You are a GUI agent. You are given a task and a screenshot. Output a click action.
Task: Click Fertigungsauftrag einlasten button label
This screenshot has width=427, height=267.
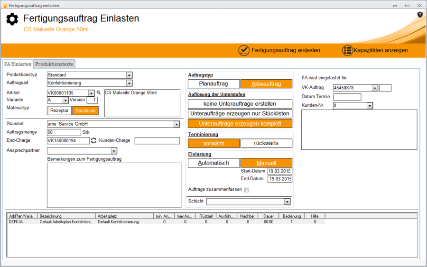(286, 50)
